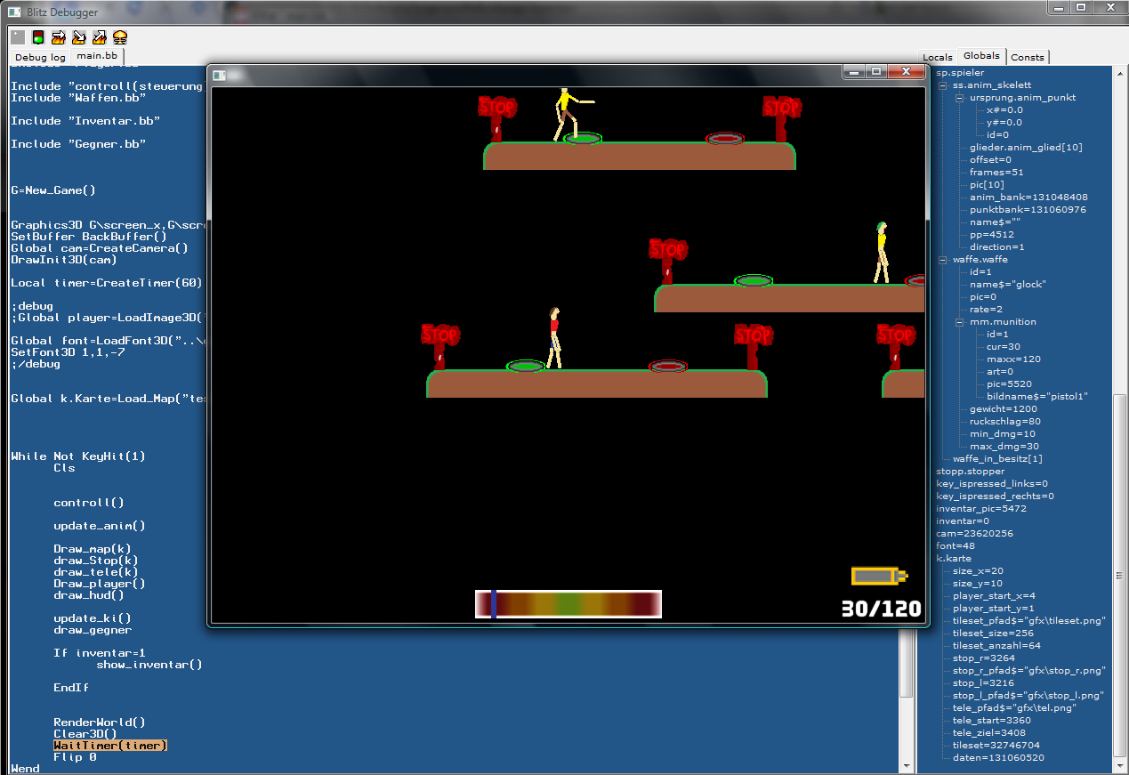Click the Step Over flame arrow icon
1129x775 pixels.
tap(59, 37)
